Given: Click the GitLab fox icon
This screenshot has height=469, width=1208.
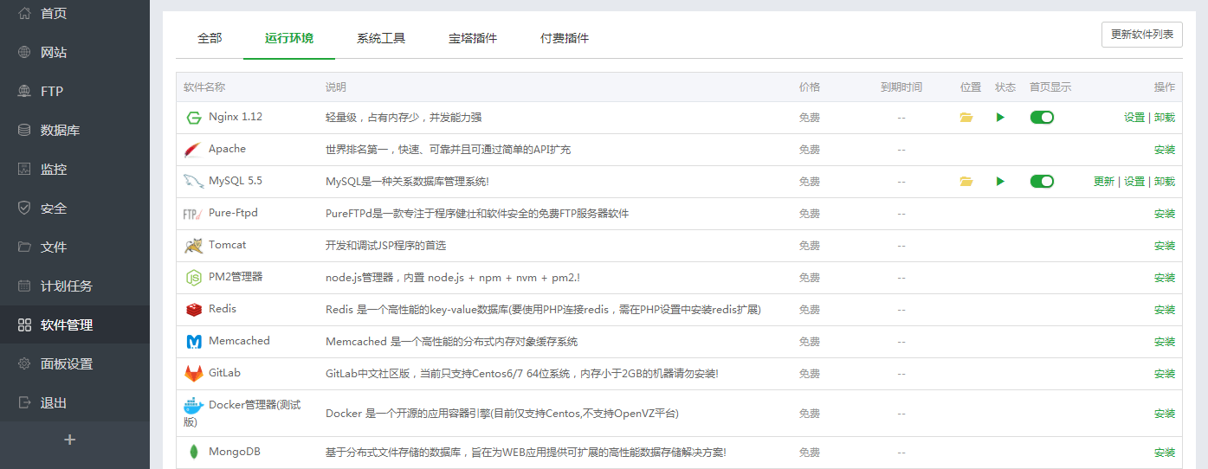Looking at the screenshot, I should point(193,374).
